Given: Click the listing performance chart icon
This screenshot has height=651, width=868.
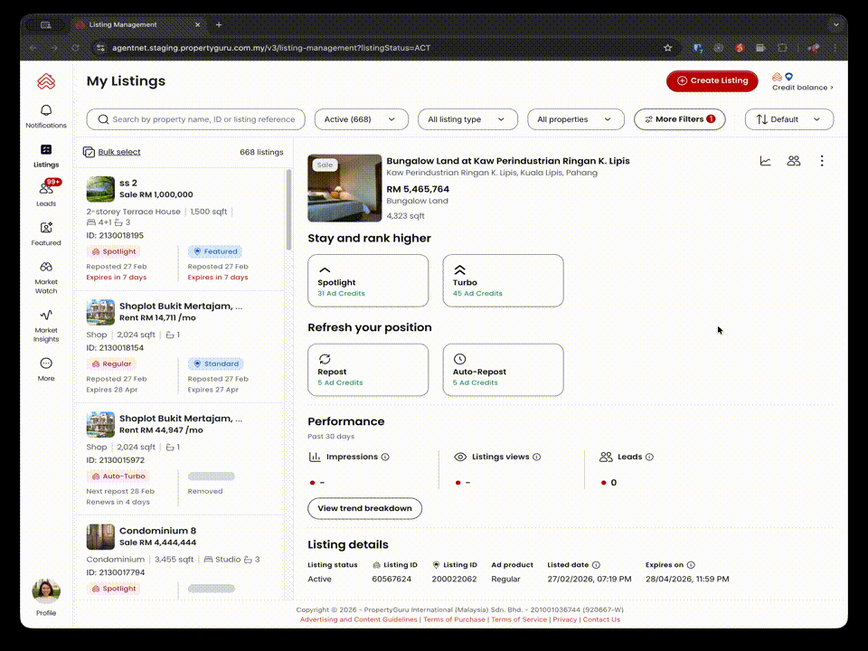Looking at the screenshot, I should [x=765, y=161].
